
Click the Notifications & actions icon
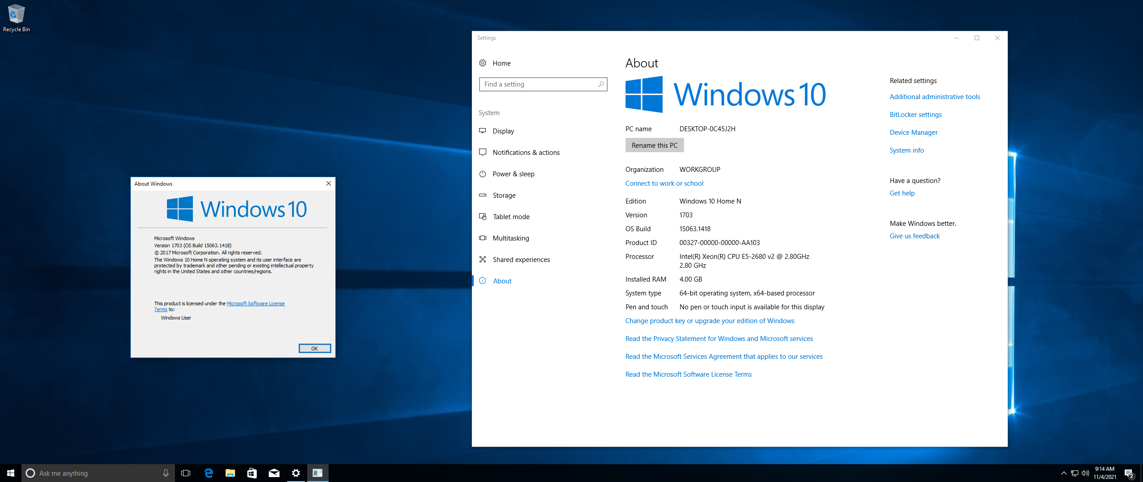pos(483,152)
